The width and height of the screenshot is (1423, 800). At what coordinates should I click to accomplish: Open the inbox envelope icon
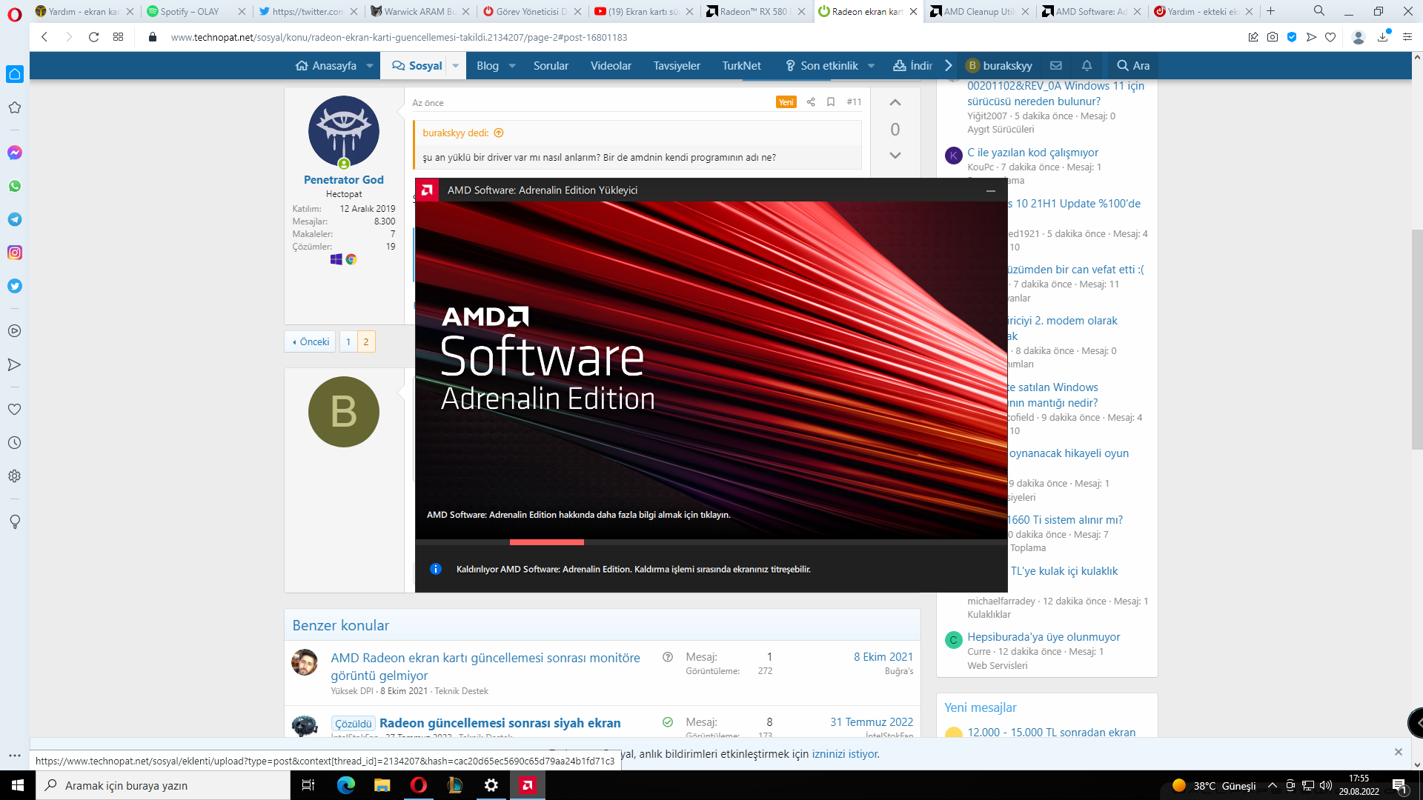coord(1056,65)
